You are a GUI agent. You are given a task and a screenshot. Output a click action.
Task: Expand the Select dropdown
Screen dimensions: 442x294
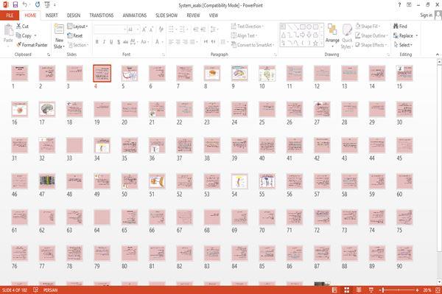pyautogui.click(x=403, y=45)
